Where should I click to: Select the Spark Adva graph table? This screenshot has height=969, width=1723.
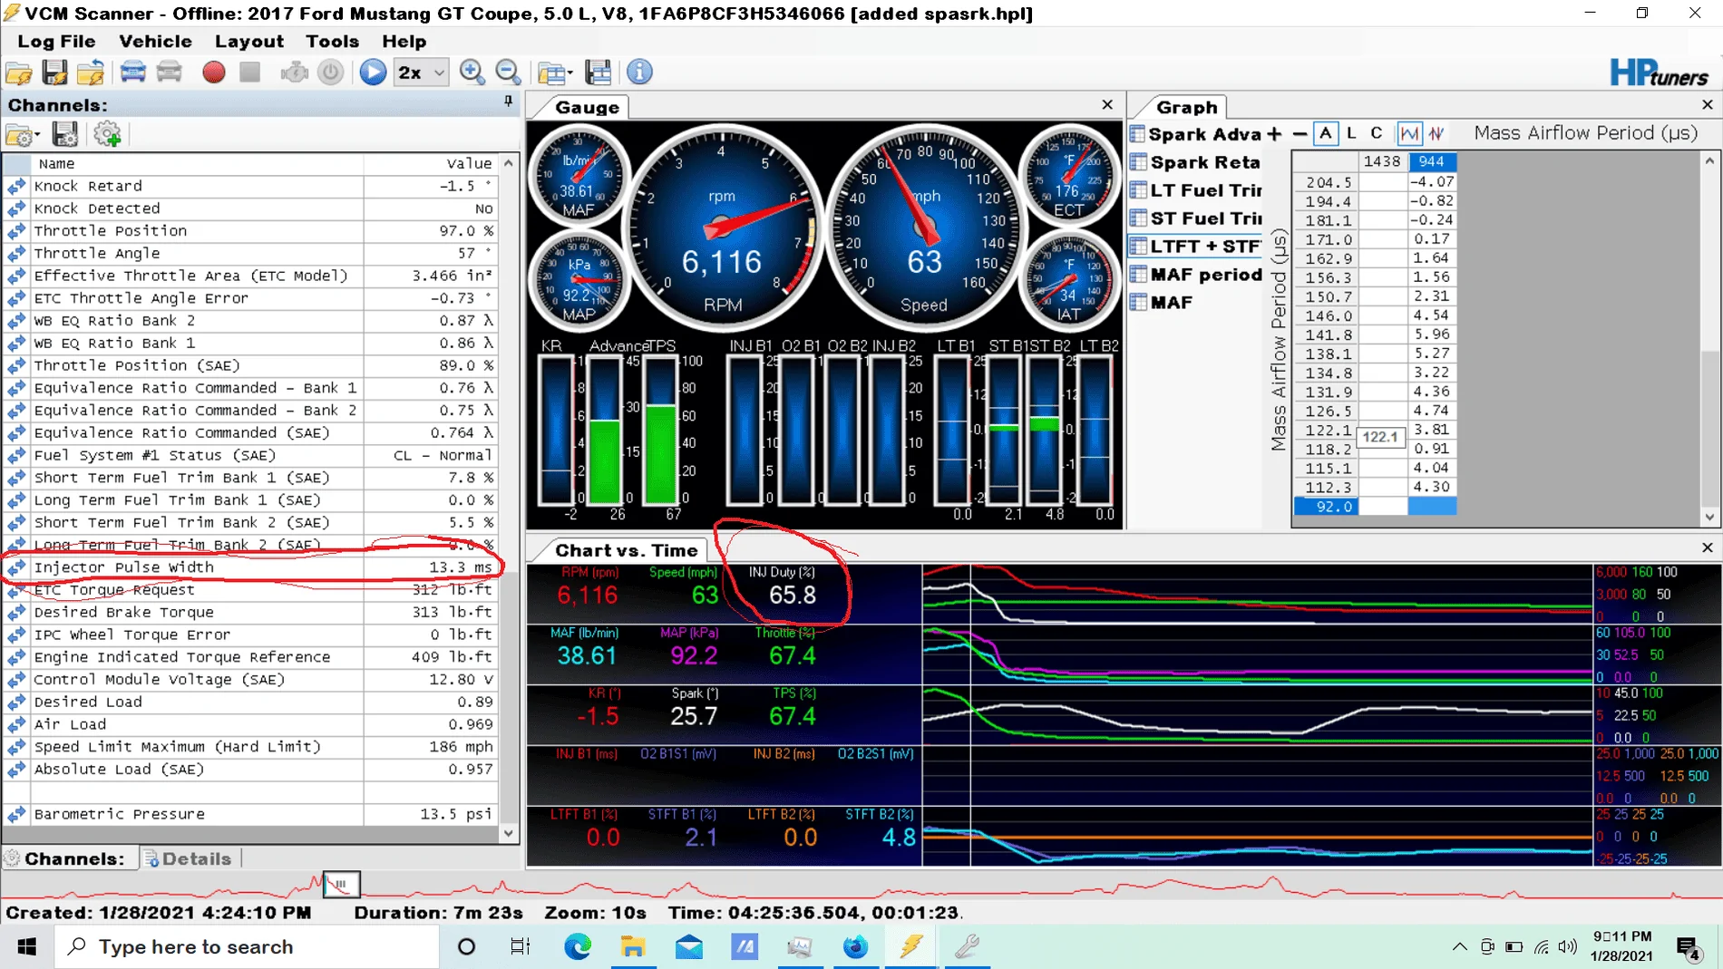(1195, 134)
